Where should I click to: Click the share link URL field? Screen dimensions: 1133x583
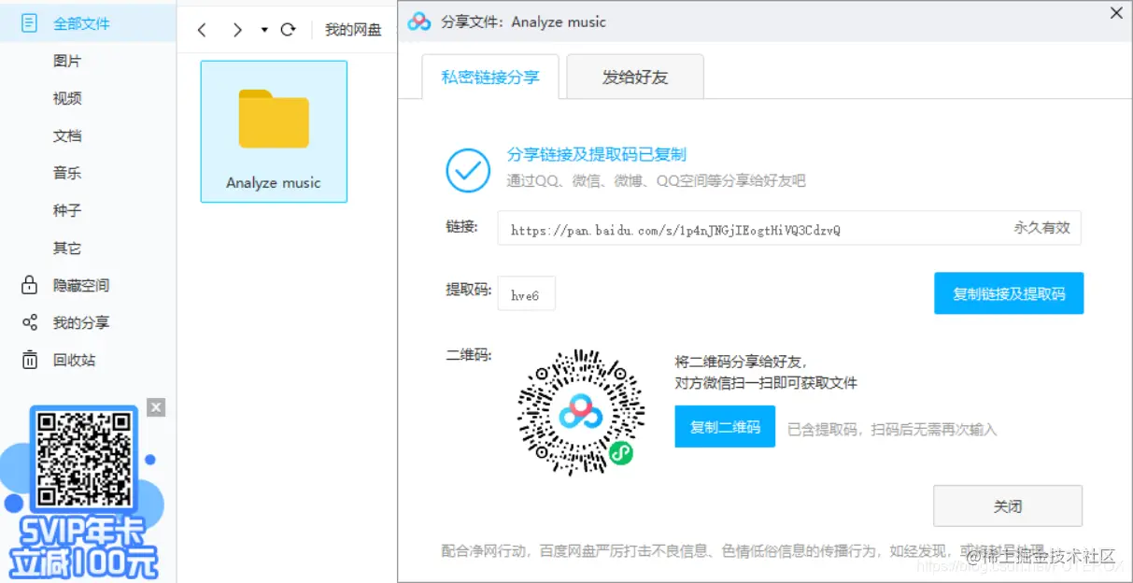(789, 228)
